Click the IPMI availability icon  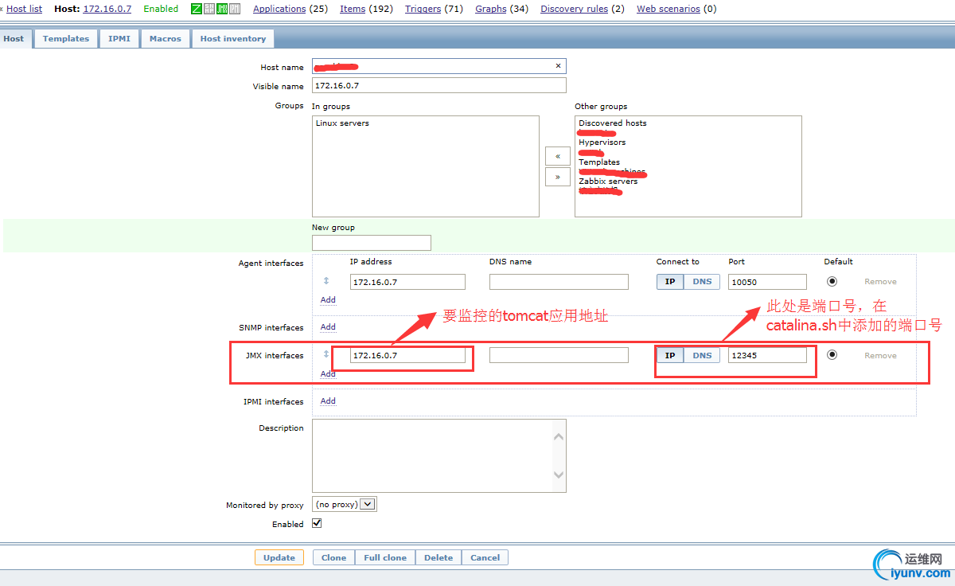[235, 9]
